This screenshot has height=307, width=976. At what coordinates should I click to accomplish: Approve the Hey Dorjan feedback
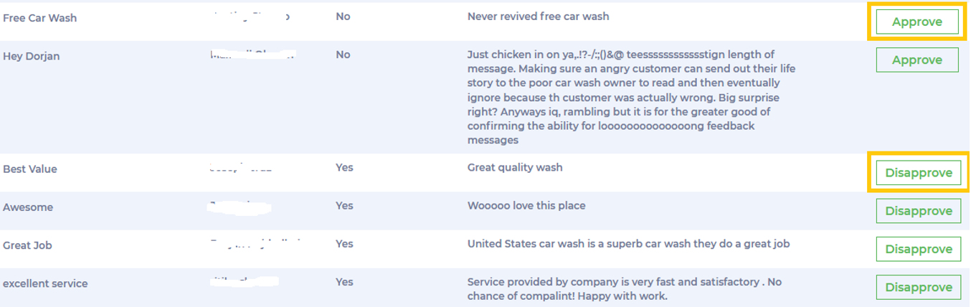(916, 60)
